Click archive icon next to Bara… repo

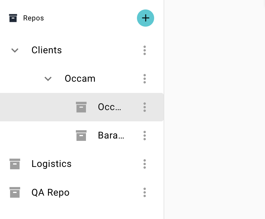tap(81, 136)
